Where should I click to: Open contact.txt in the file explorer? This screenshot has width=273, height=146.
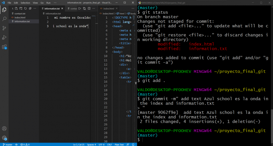click(x=20, y=14)
